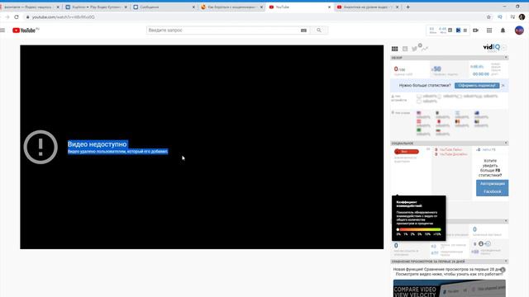Click the list icon in vidIQ header widget
Viewport: 529px width, 297px height.
click(x=465, y=31)
